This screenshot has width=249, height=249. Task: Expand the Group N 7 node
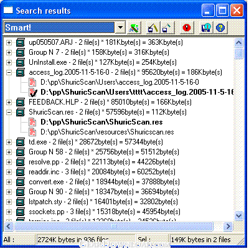pos(9,52)
